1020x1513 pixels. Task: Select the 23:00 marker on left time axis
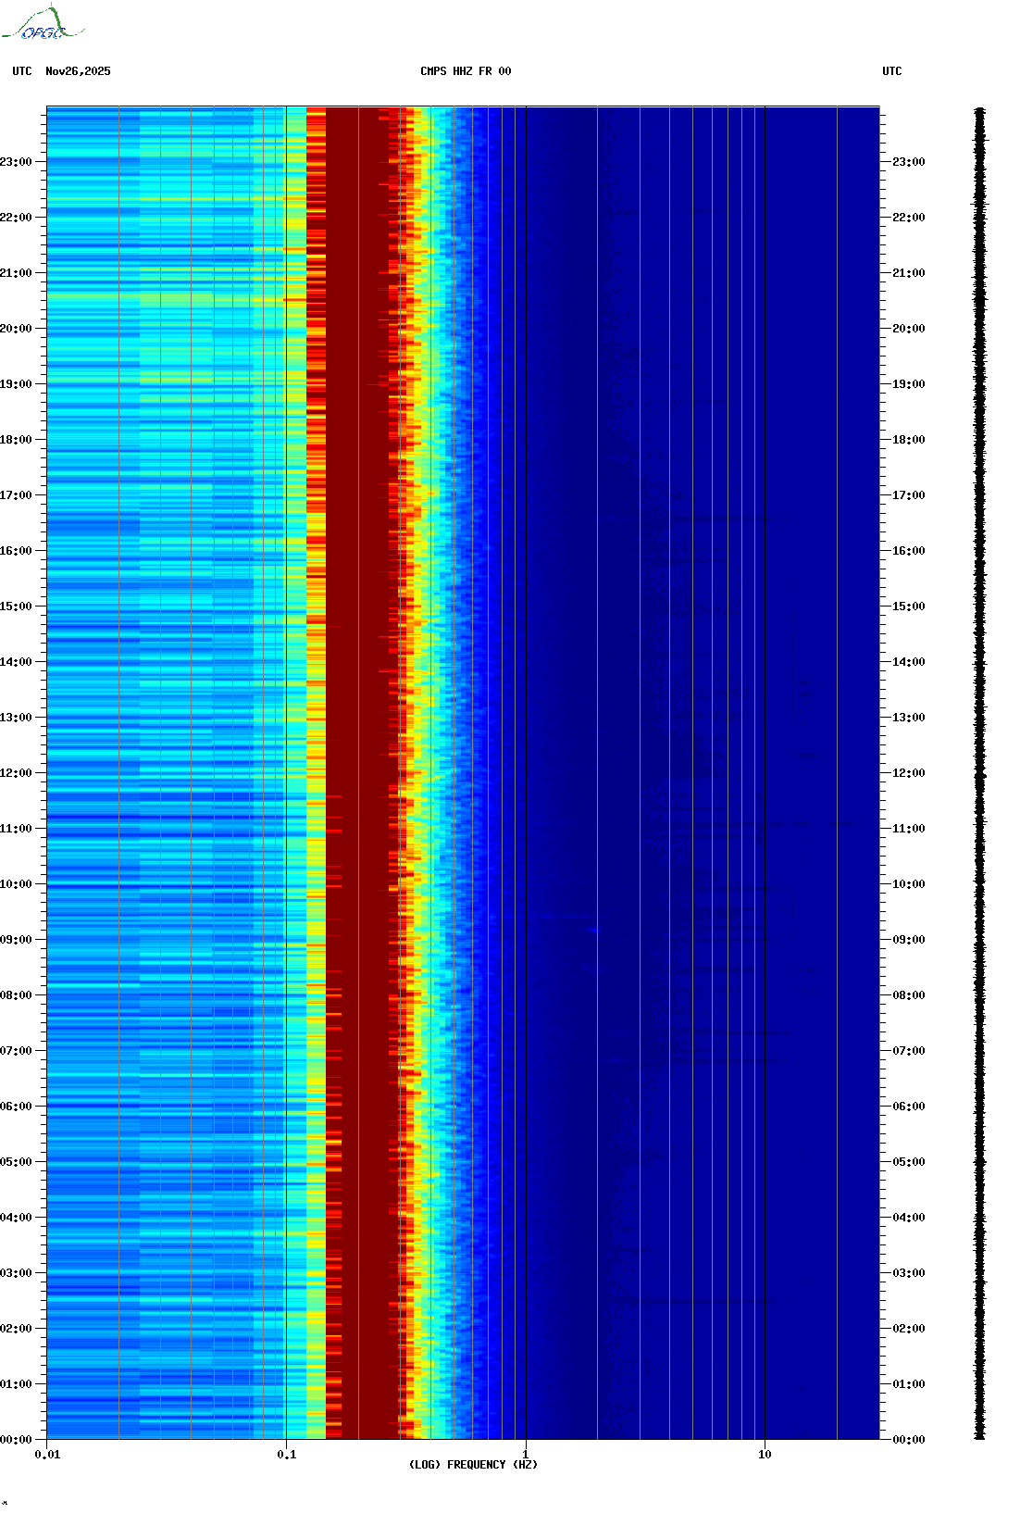pyautogui.click(x=16, y=162)
